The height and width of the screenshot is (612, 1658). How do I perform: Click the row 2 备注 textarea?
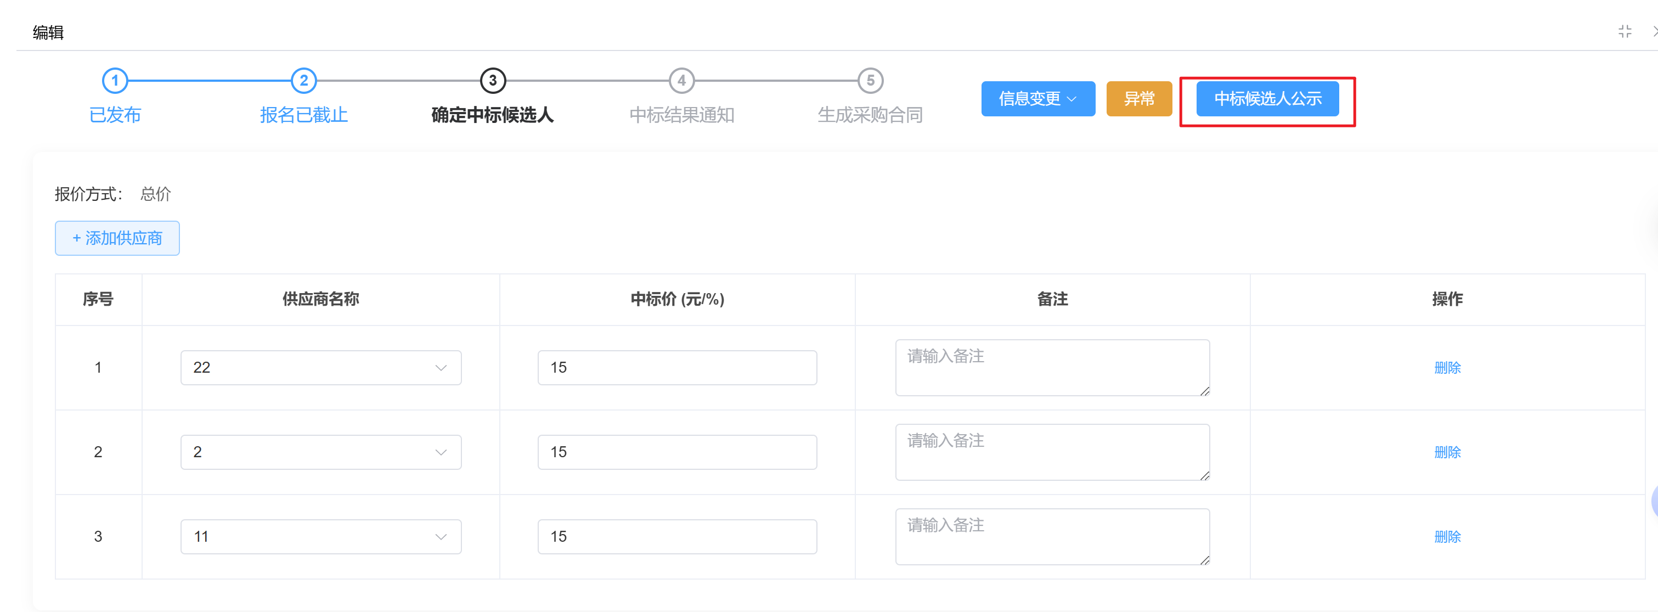[1052, 452]
